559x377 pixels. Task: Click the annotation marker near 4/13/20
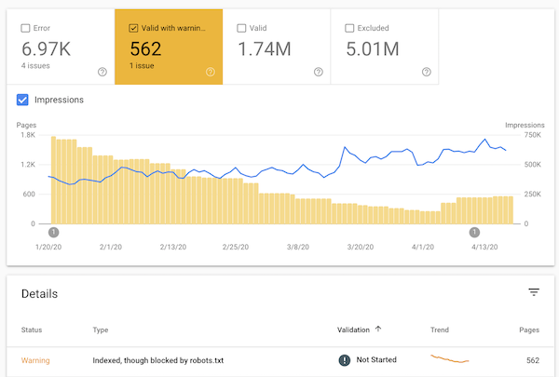(474, 233)
